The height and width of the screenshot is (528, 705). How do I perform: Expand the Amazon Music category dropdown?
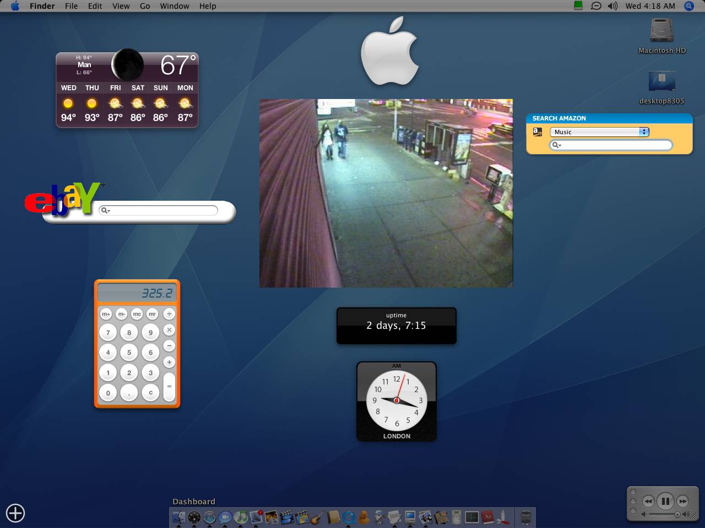point(643,132)
